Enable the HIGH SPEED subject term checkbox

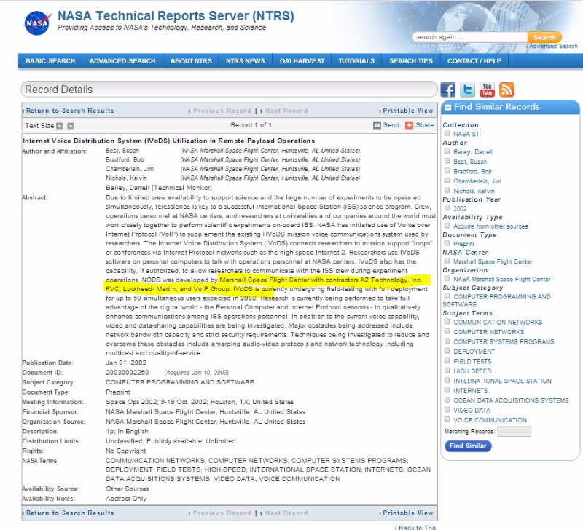coord(447,371)
